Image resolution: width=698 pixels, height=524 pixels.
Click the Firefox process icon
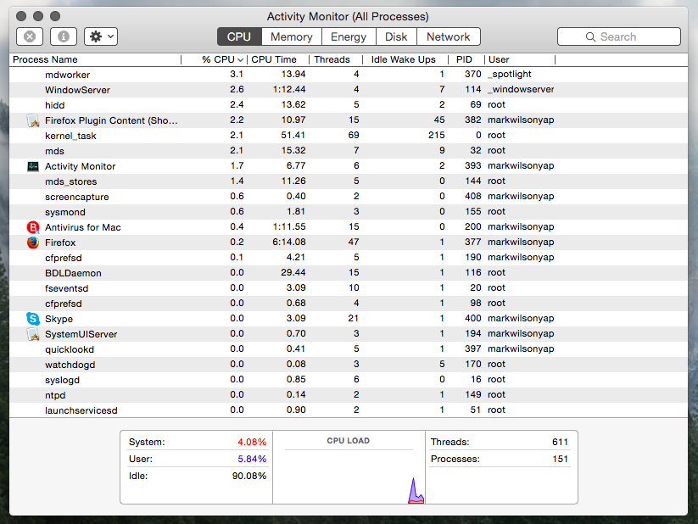point(33,242)
